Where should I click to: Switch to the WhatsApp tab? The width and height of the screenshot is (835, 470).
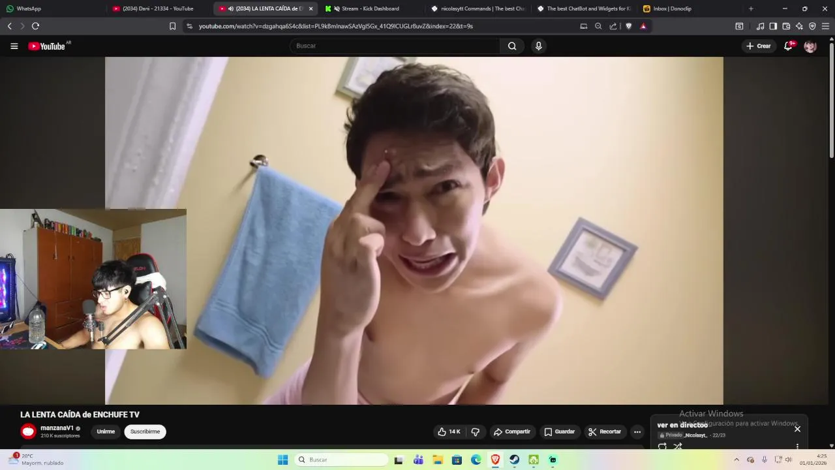(x=52, y=8)
